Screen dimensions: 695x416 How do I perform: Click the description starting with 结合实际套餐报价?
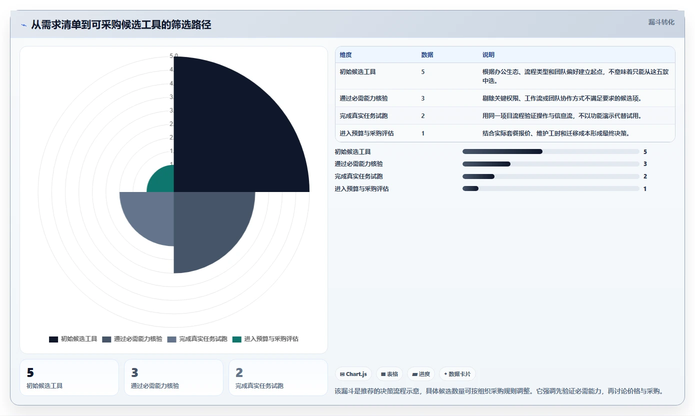coord(556,133)
